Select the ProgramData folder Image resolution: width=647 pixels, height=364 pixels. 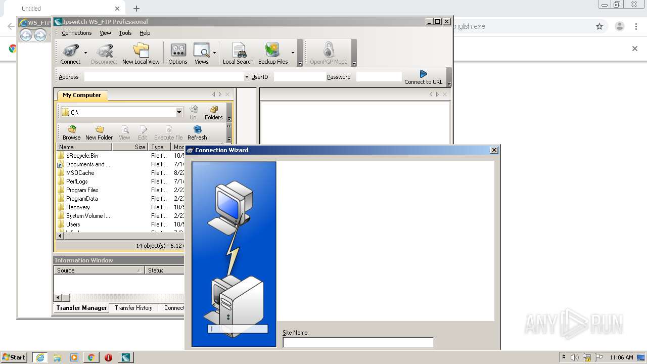82,199
